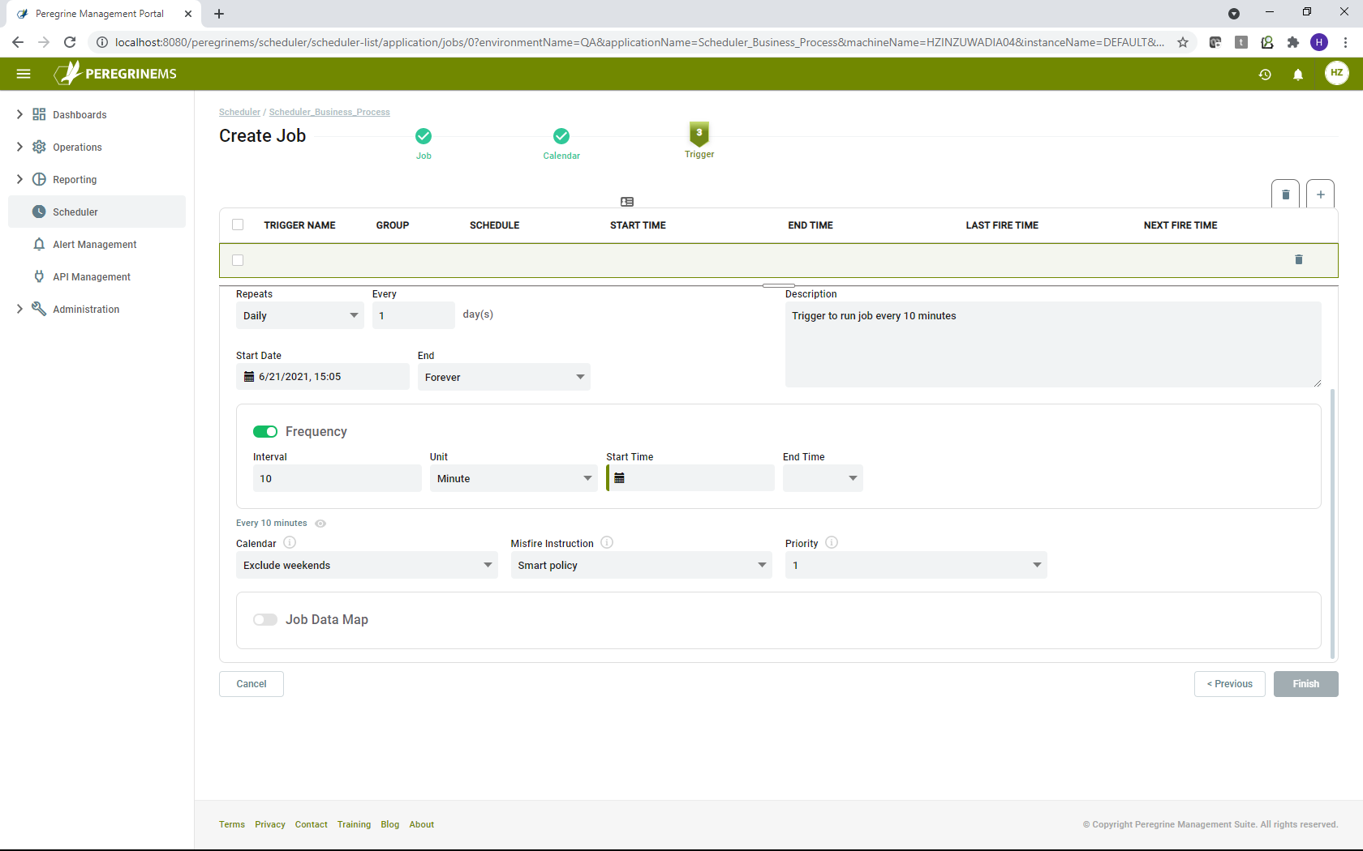
Task: Click the Cancel button
Action: (x=252, y=684)
